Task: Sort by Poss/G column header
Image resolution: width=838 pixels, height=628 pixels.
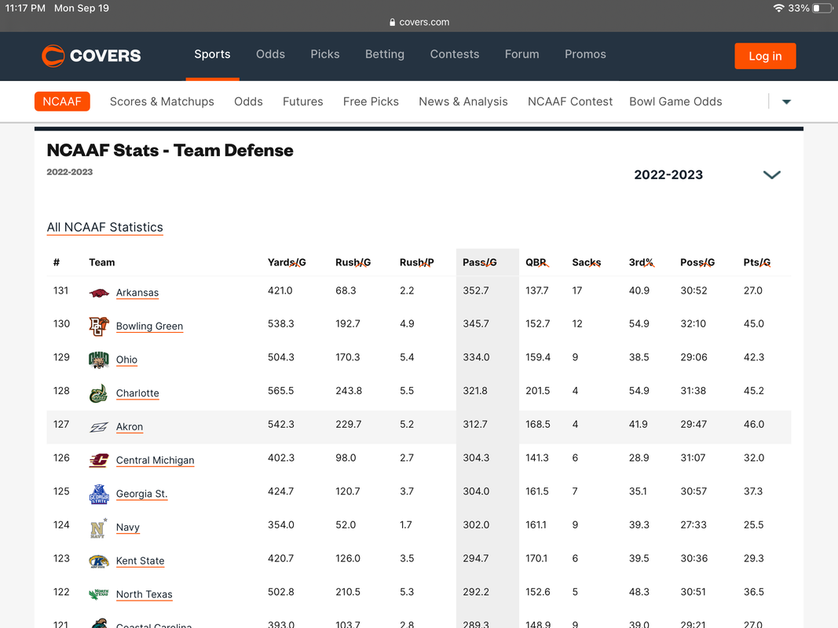Action: (x=697, y=262)
